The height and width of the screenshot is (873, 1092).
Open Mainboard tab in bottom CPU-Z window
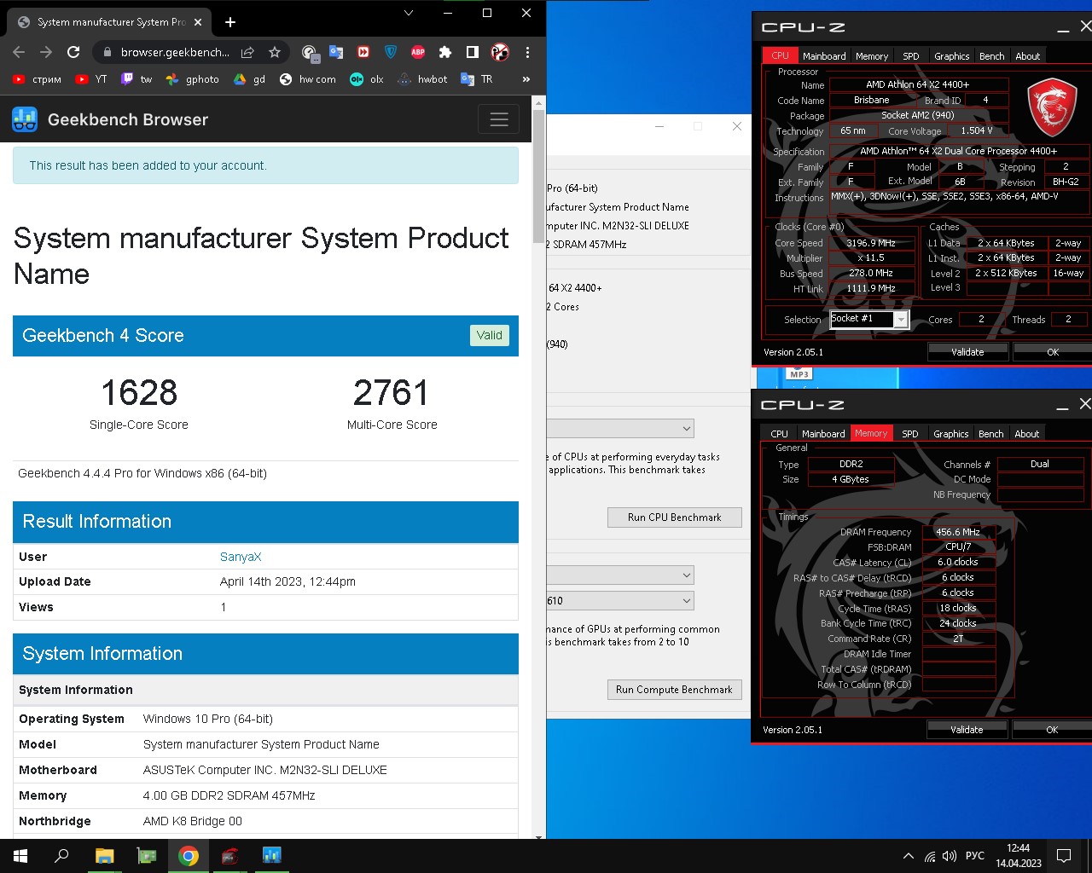tap(823, 434)
